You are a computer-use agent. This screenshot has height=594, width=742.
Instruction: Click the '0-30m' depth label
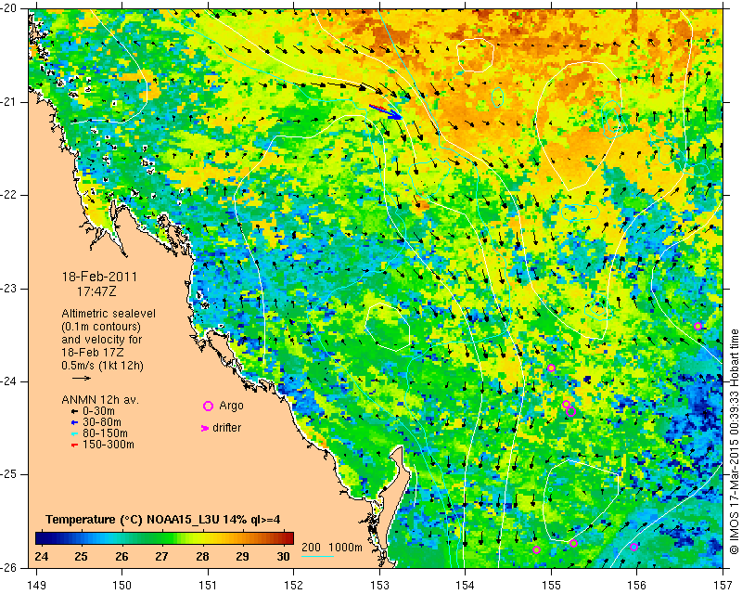98,411
